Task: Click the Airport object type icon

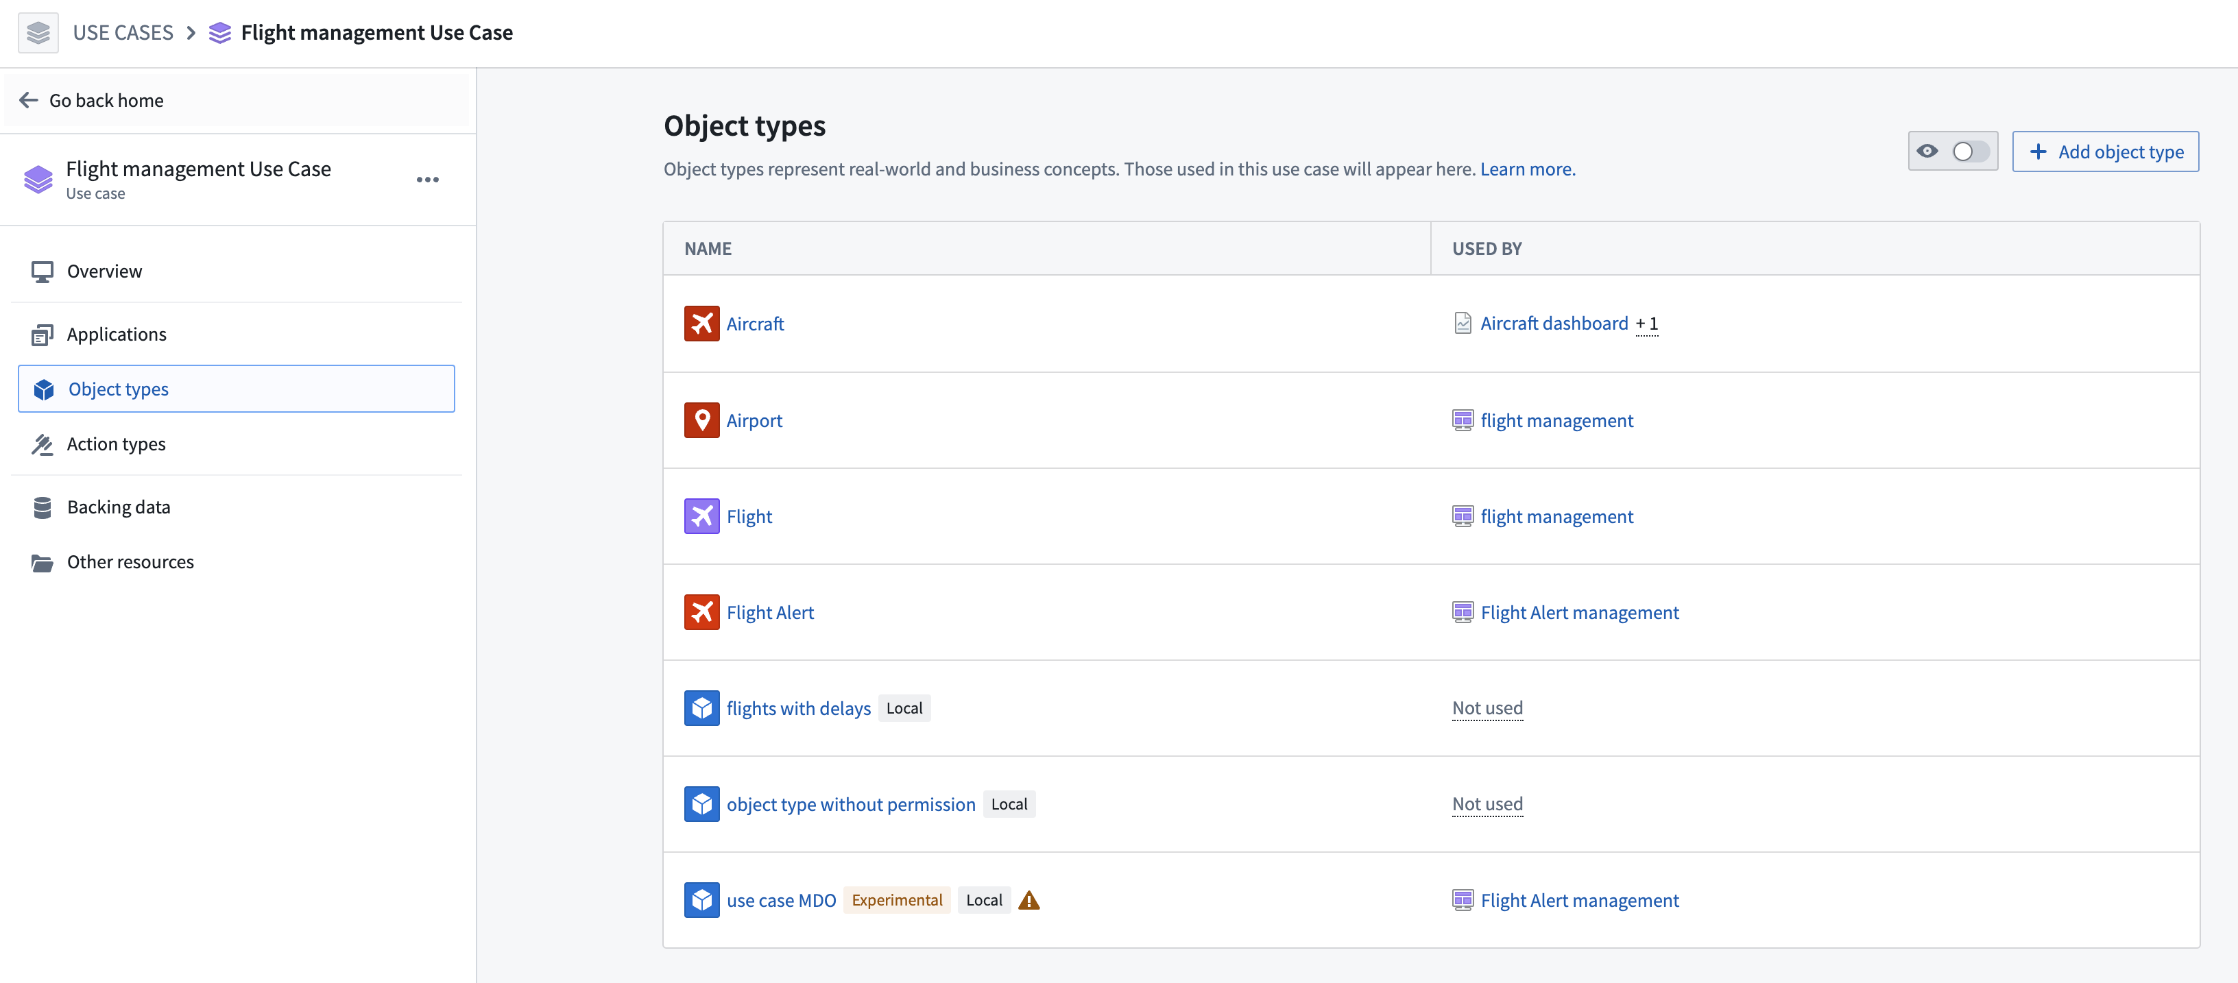Action: pos(701,418)
